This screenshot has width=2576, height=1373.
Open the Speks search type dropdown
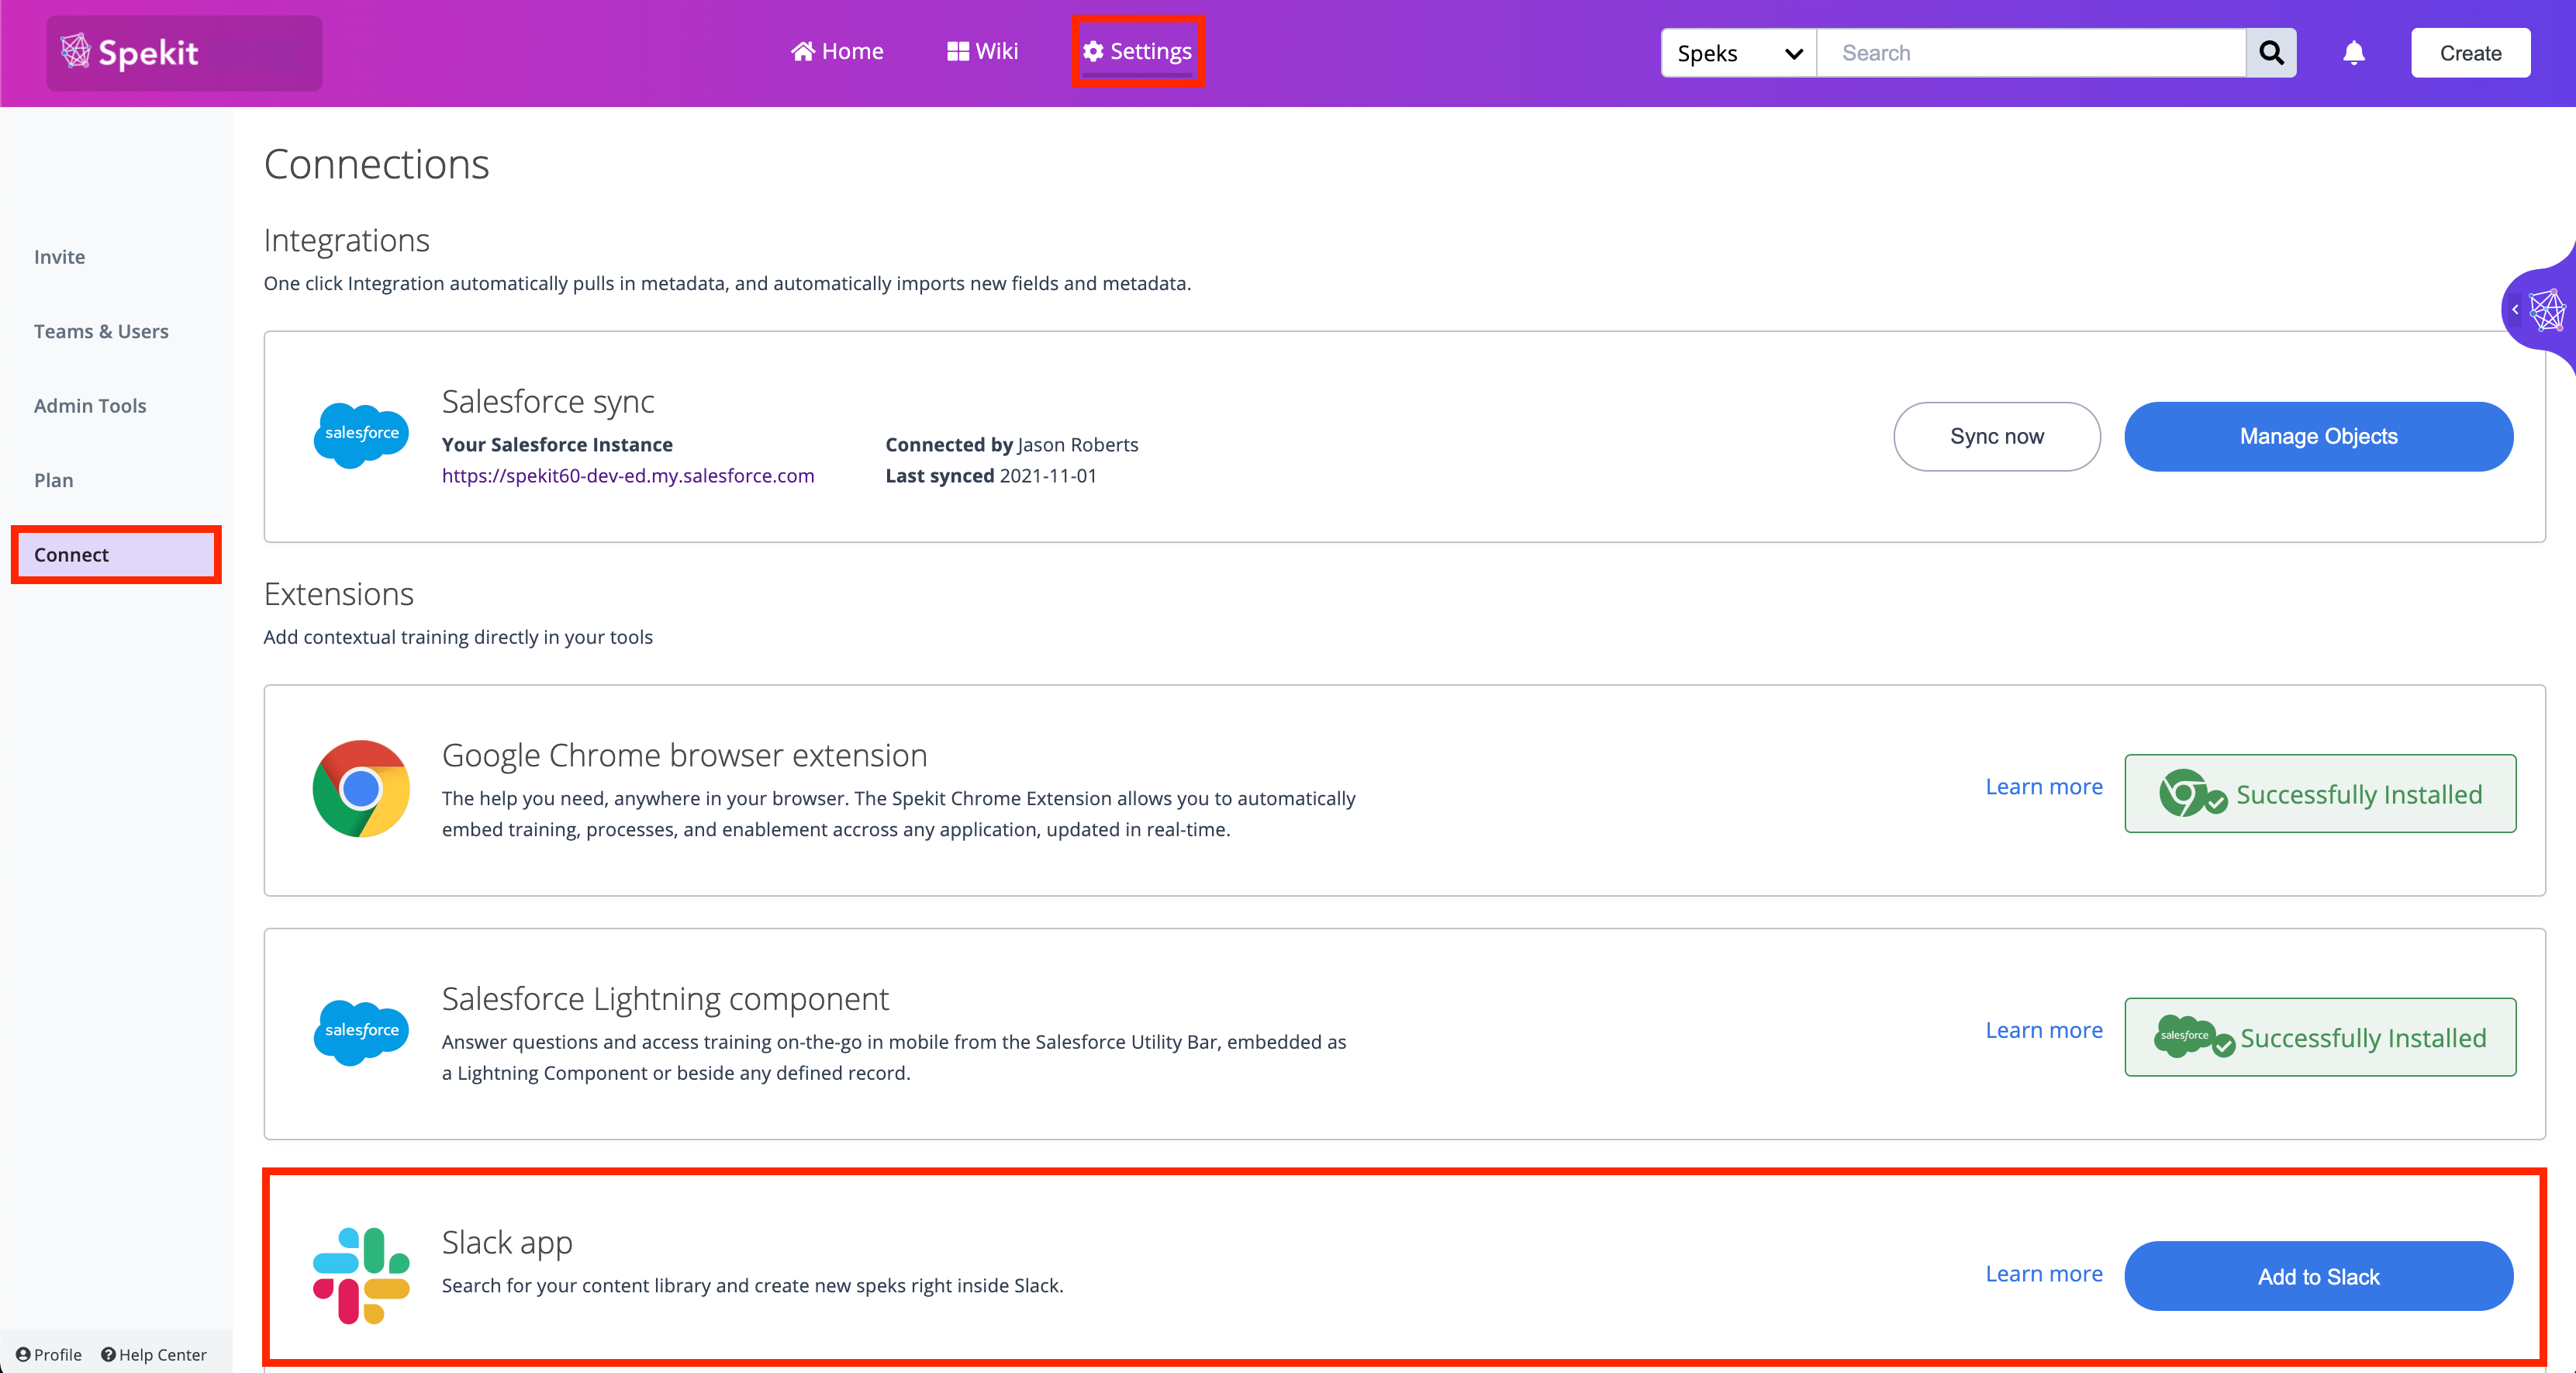click(x=1739, y=53)
